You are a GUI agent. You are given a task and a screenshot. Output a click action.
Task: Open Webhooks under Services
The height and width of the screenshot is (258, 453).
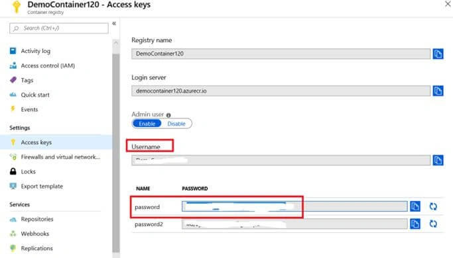coord(35,234)
